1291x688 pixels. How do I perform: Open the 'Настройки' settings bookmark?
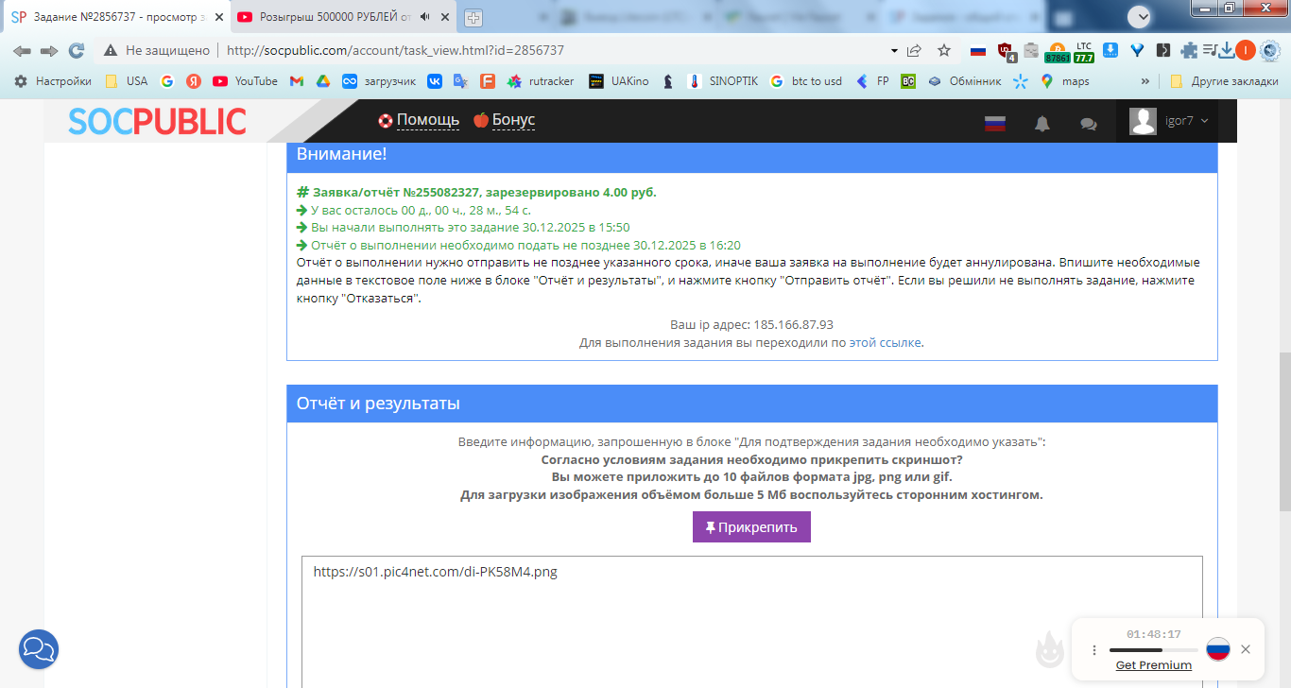(53, 81)
